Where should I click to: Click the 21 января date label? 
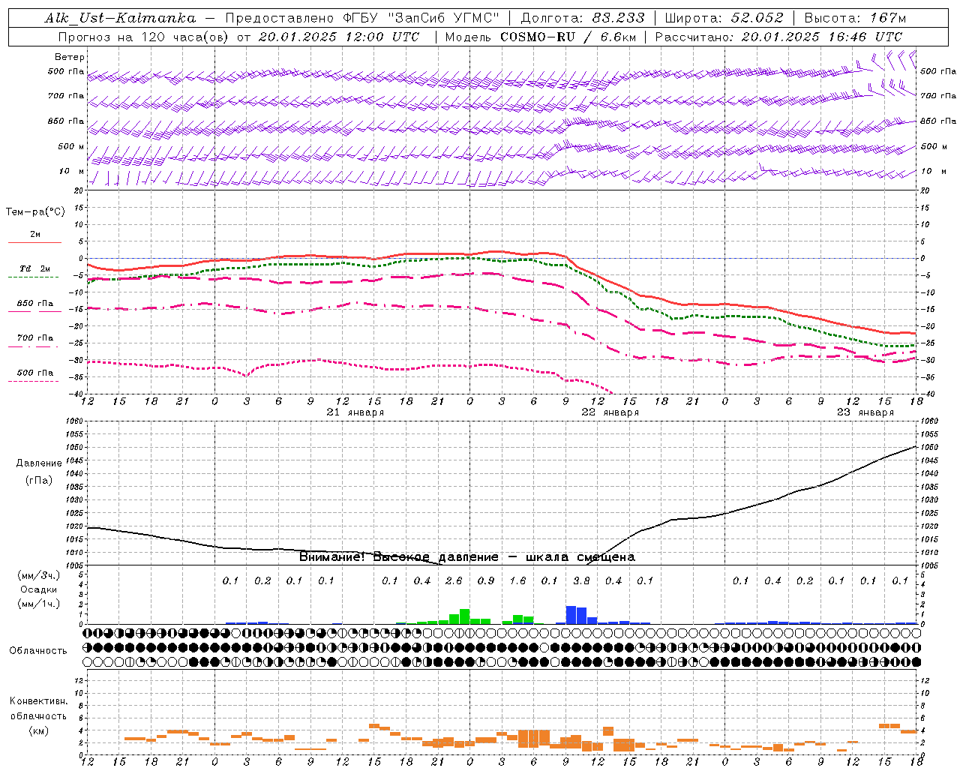355,412
